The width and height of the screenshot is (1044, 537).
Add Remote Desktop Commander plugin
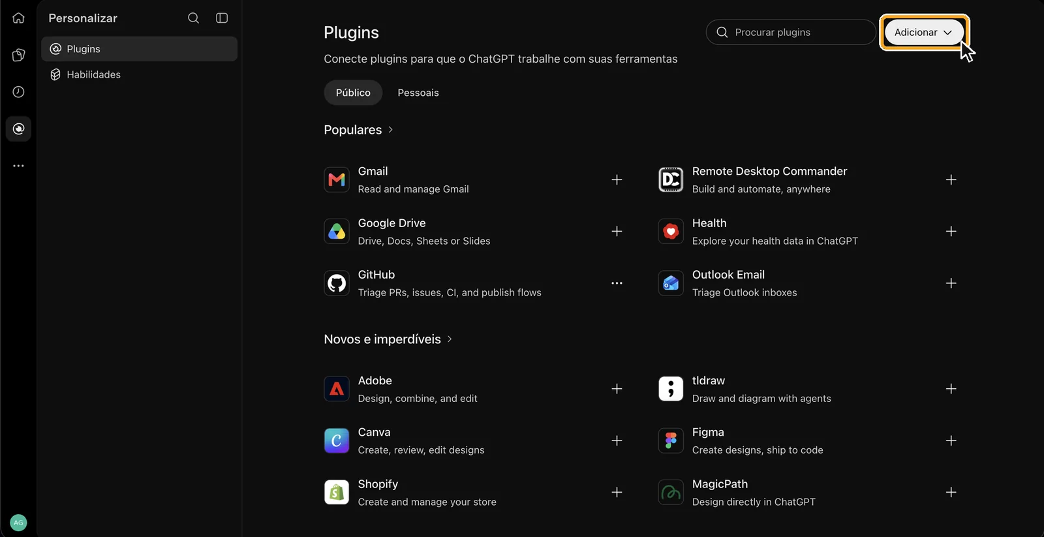tap(951, 179)
